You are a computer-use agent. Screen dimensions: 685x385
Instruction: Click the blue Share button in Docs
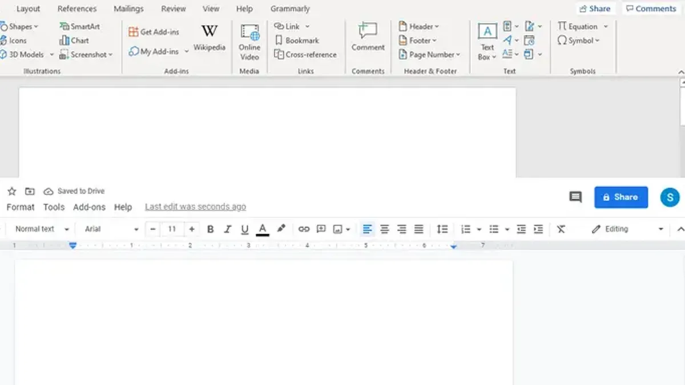tap(621, 197)
